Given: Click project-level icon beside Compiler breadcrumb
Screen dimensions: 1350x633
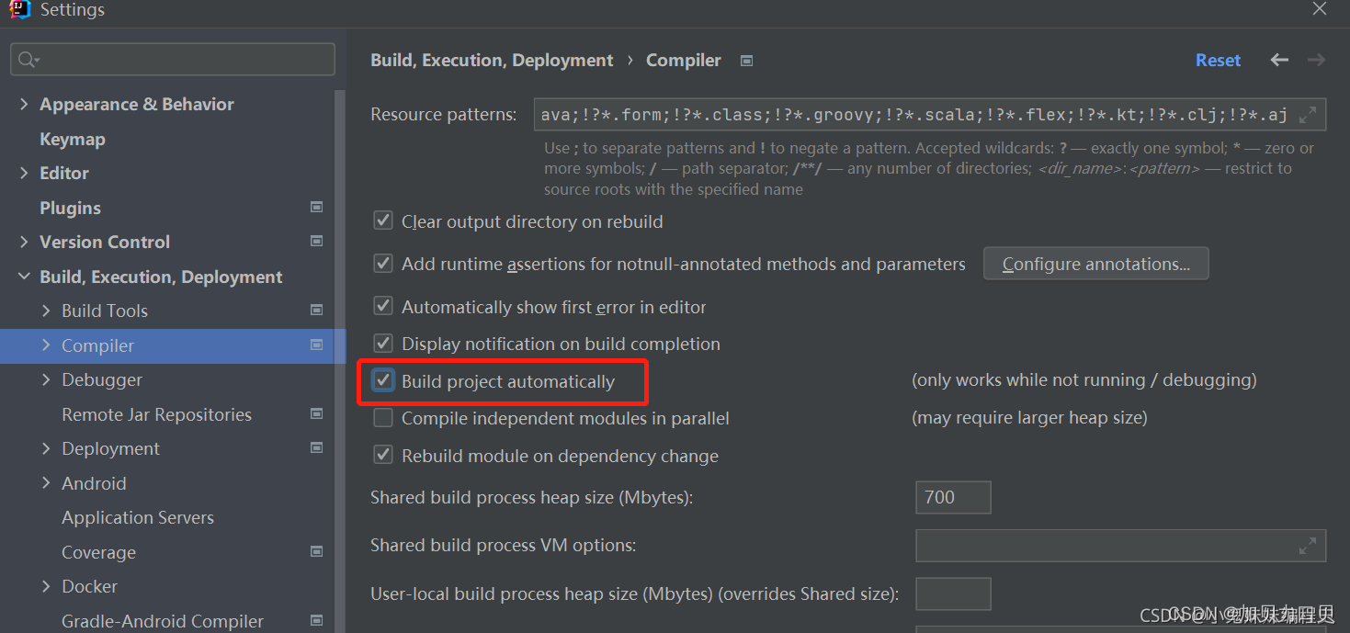Looking at the screenshot, I should pyautogui.click(x=747, y=61).
